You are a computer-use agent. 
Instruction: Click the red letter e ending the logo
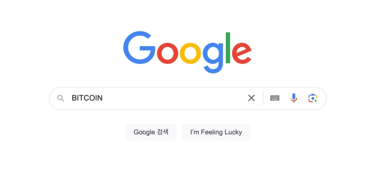pos(242,53)
